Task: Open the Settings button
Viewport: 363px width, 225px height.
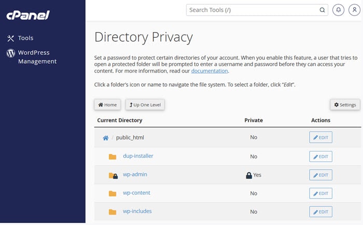Action: tap(345, 104)
